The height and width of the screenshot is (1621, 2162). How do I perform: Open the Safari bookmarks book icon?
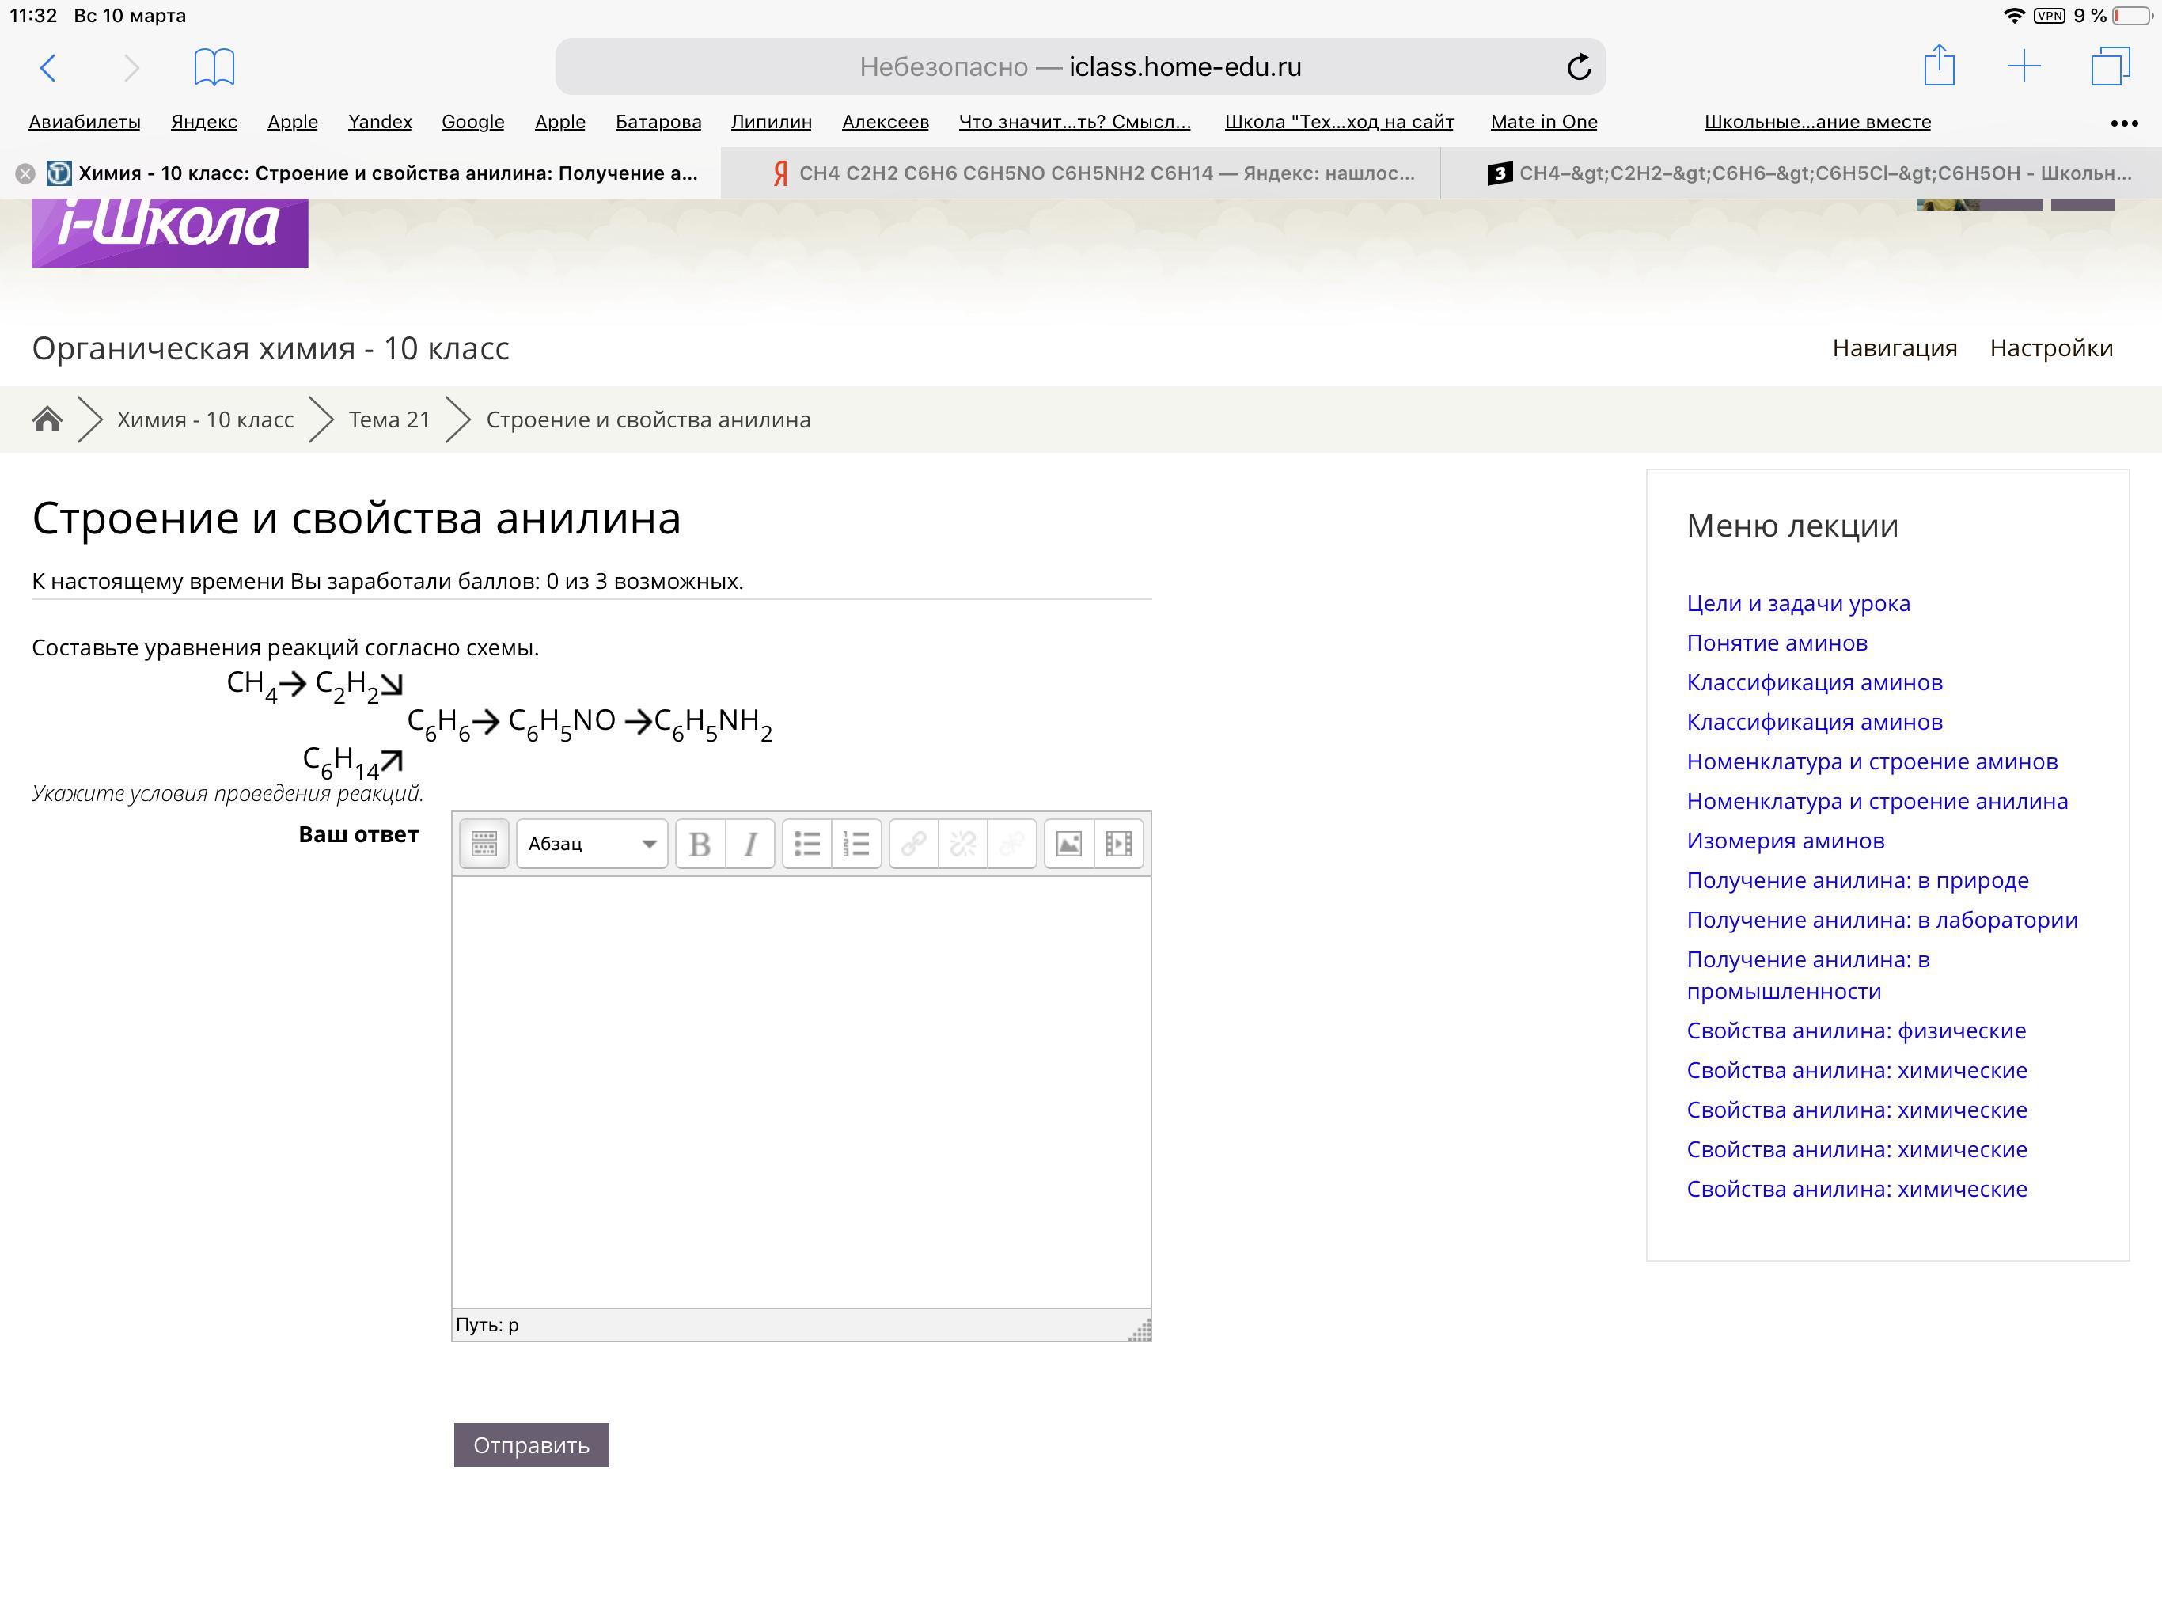214,67
